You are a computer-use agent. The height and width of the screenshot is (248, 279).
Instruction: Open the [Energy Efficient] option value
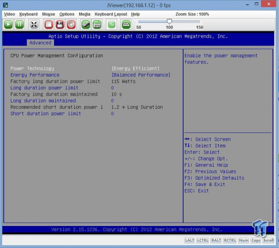[x=135, y=68]
